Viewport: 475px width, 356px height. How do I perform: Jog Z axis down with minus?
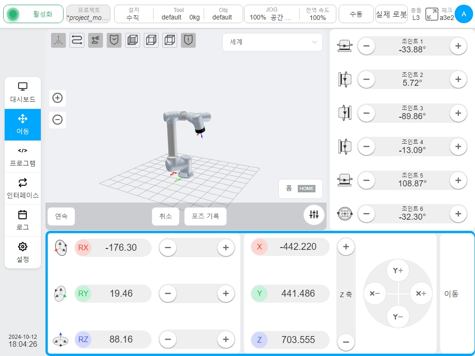[x=346, y=342]
